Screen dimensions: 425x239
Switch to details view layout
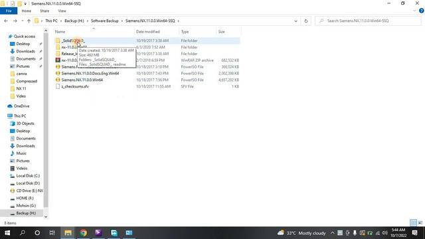click(x=413, y=223)
